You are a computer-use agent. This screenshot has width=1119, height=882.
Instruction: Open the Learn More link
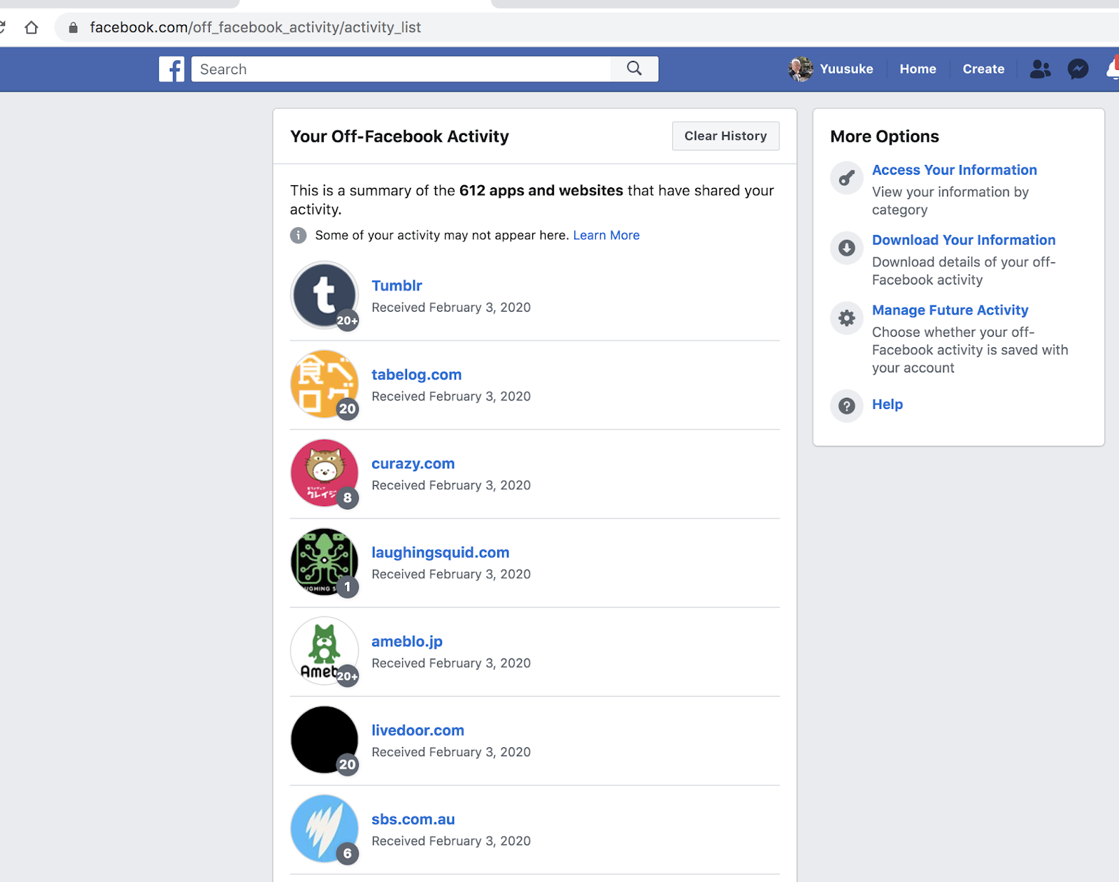pos(606,236)
